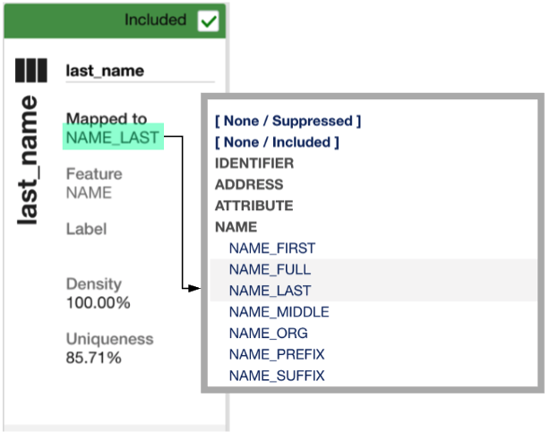Expand the ADDRESS category
Viewport: 550px width, 440px height.
(249, 184)
